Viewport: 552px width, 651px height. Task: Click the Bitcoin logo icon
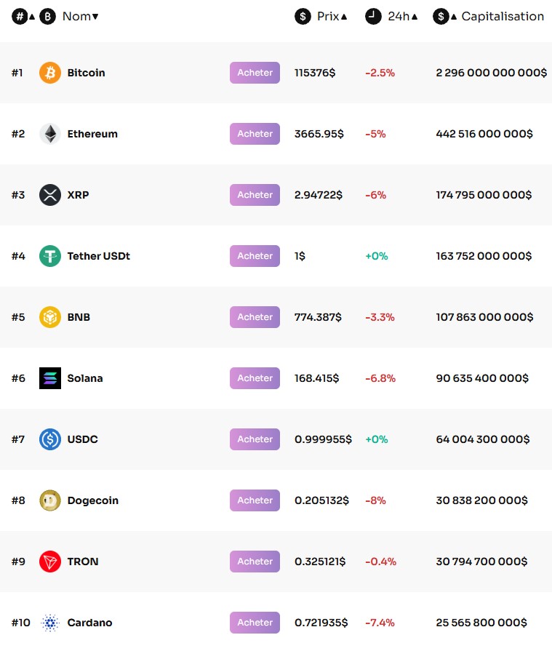(50, 73)
